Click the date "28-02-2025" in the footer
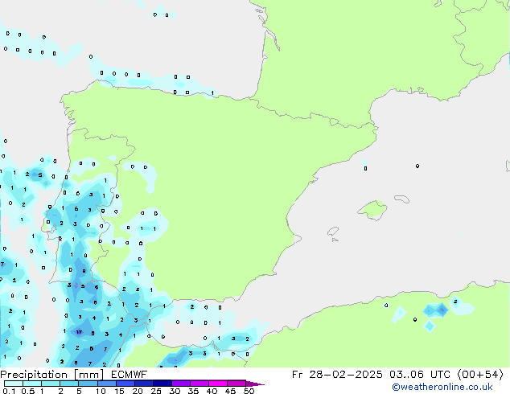This screenshot has width=510, height=394. pos(346,375)
